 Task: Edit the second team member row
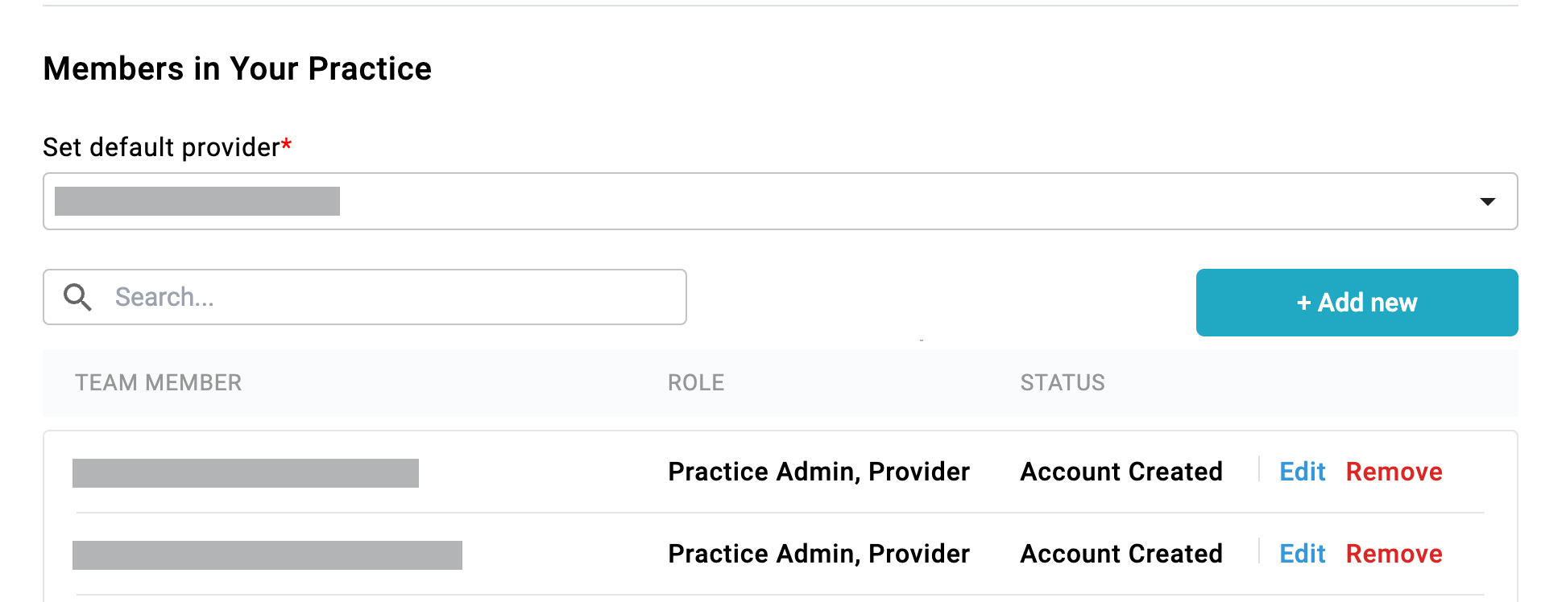pyautogui.click(x=1303, y=554)
